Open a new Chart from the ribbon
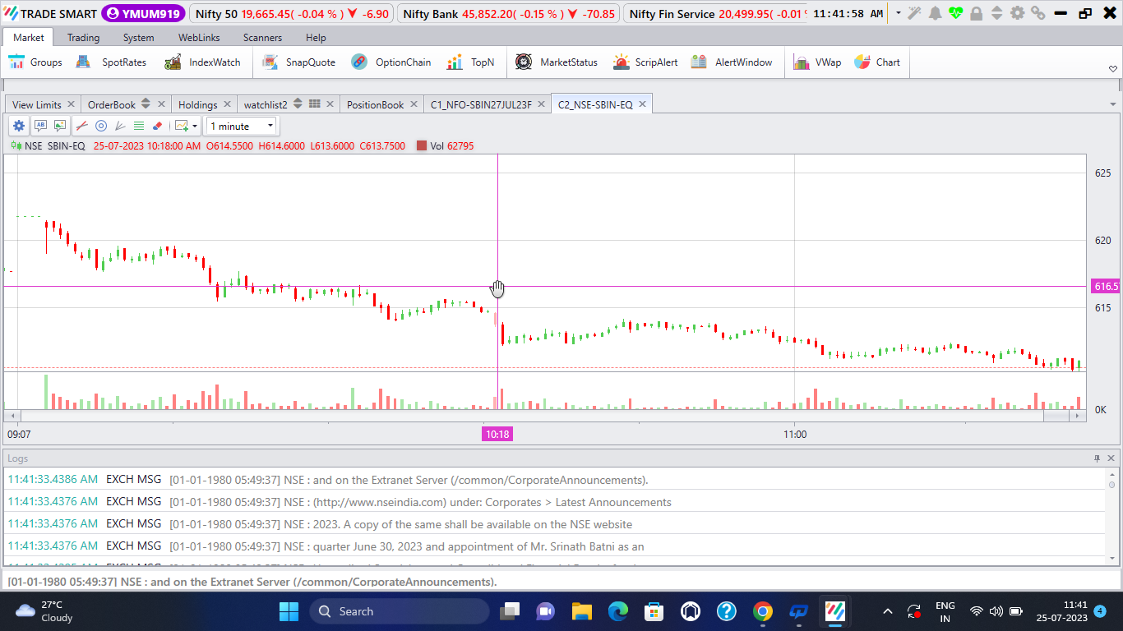 click(877, 62)
